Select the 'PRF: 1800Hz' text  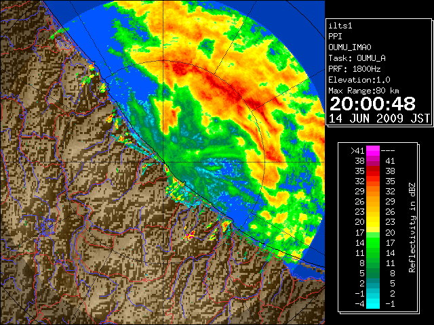[x=355, y=69]
